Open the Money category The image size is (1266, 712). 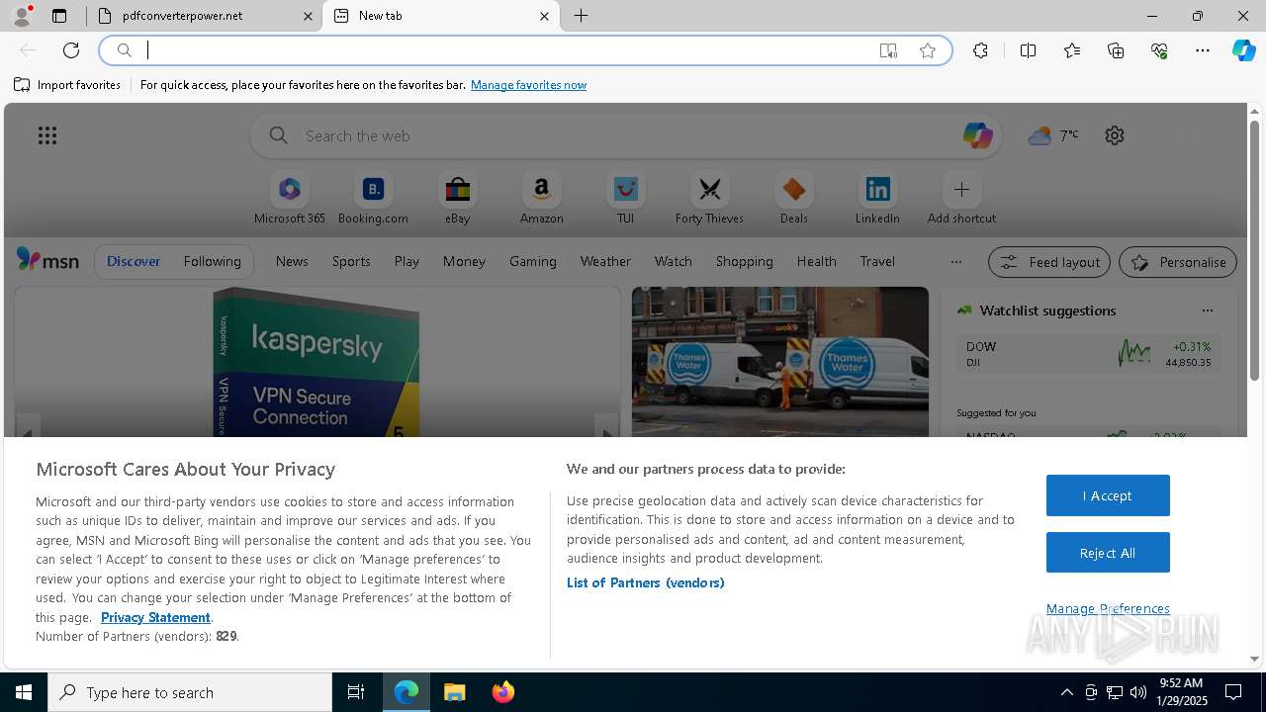tap(464, 261)
